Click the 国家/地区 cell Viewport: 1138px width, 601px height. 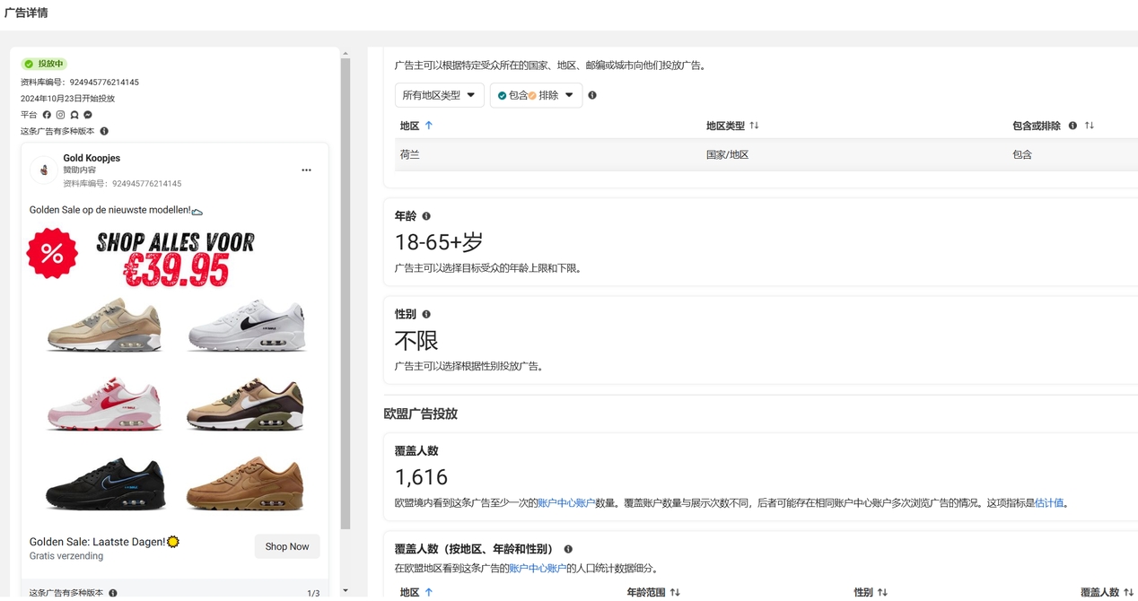click(728, 154)
